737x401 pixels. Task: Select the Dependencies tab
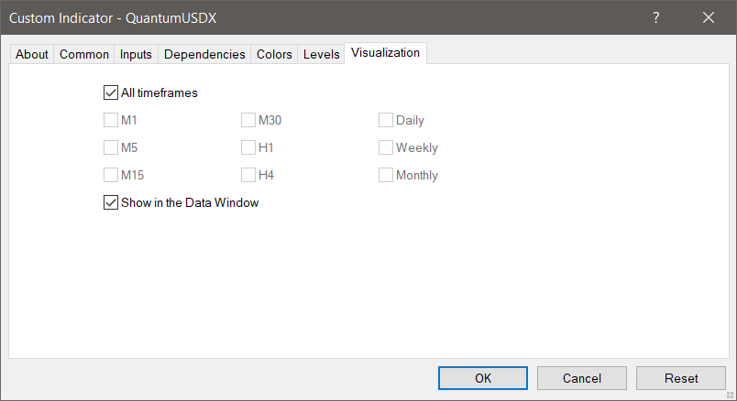tap(204, 55)
